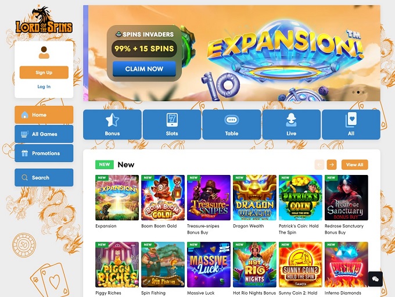
Task: Open the live chat bubble icon
Action: 375,279
